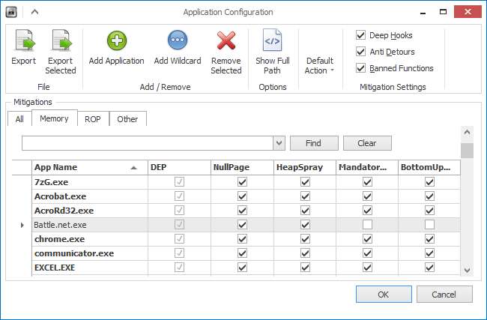
Task: Click the Export icon
Action: [23, 41]
